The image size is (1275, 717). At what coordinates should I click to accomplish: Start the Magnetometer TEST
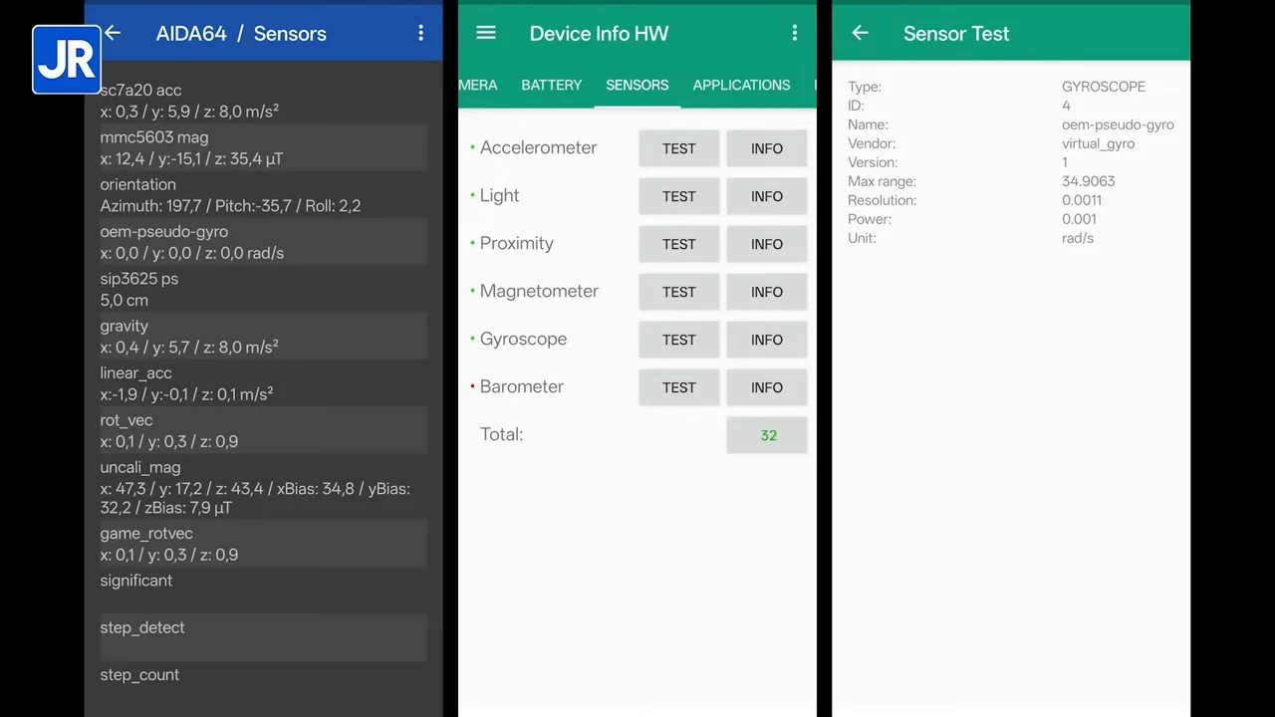(x=678, y=292)
